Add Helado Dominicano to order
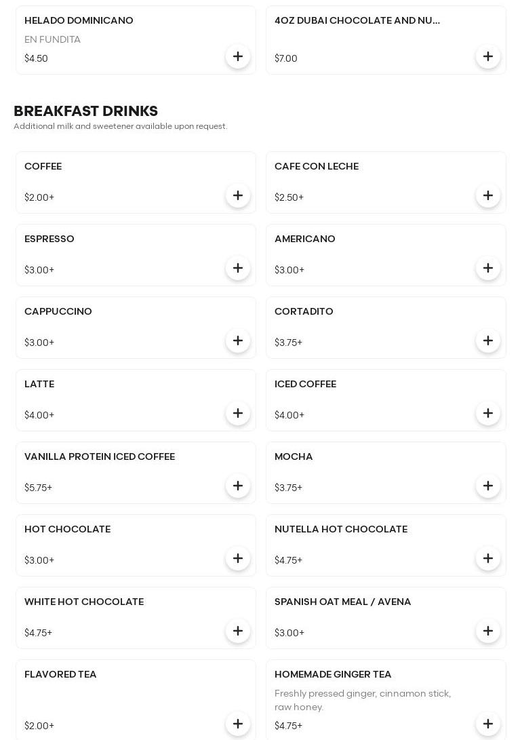 tap(238, 57)
